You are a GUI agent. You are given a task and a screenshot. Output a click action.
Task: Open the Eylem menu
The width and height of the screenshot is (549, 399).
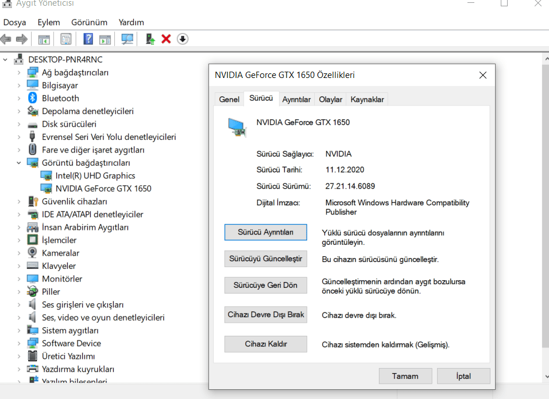click(x=49, y=22)
